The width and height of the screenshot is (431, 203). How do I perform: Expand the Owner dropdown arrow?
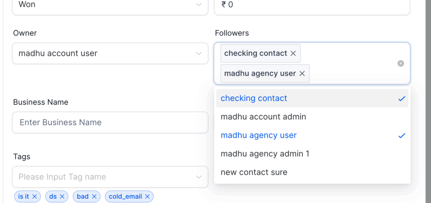tap(199, 53)
